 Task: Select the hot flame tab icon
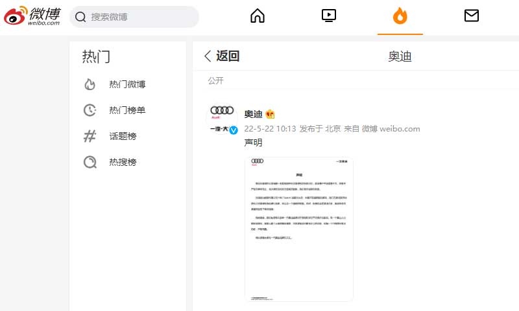pos(400,16)
